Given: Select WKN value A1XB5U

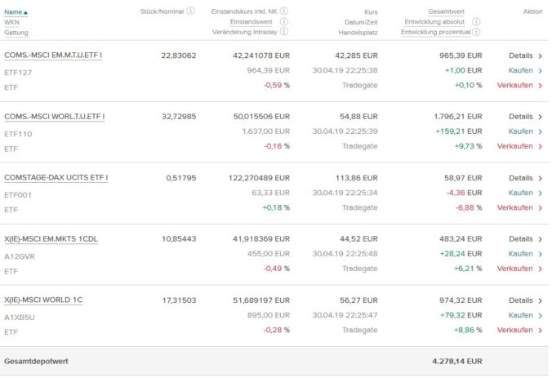Looking at the screenshot, I should [x=20, y=318].
